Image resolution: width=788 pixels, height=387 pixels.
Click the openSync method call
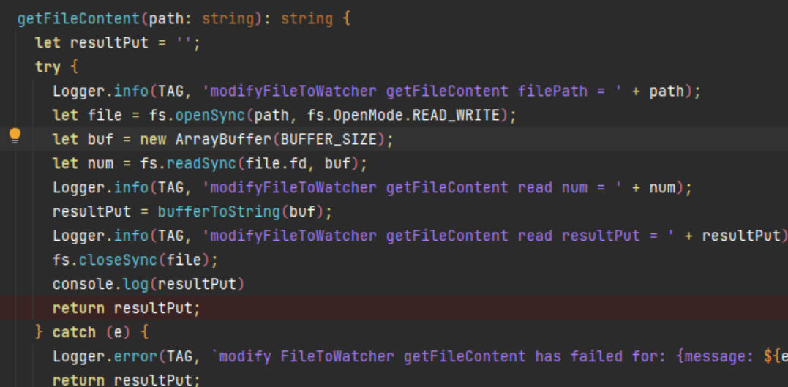point(211,116)
